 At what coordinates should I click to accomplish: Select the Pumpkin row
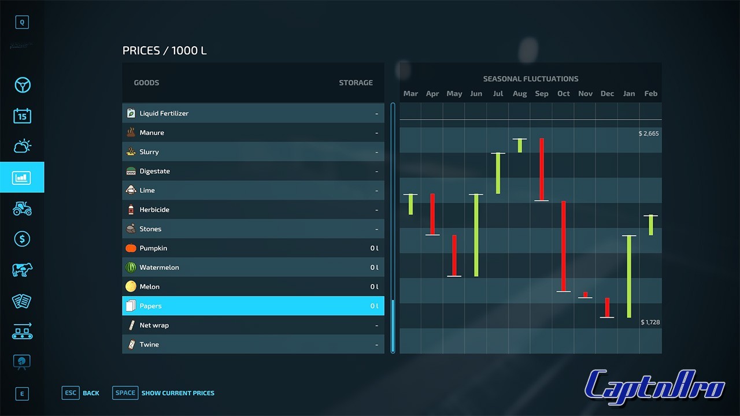[x=253, y=248]
